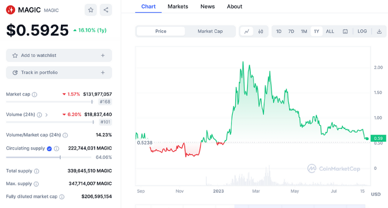Click Add to watchlist button
This screenshot has height=208, width=388.
(x=59, y=56)
